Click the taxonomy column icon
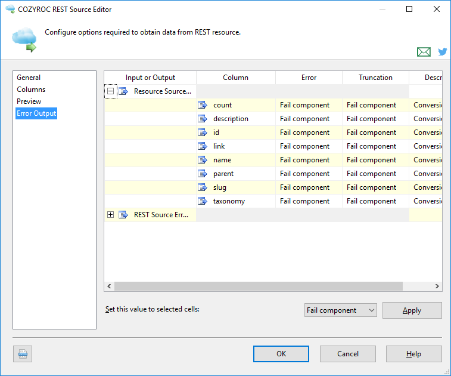This screenshot has height=376, width=451. (203, 201)
